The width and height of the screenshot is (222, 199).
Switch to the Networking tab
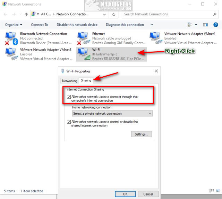point(70,81)
